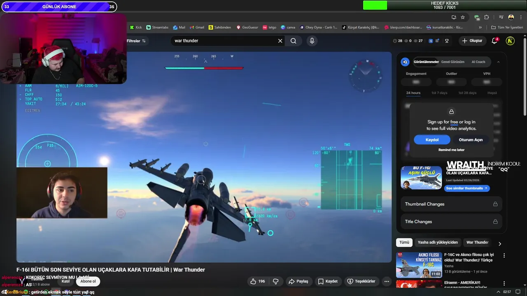The image size is (527, 296).
Task: Expand the locked Title Changes row
Action: click(x=451, y=222)
